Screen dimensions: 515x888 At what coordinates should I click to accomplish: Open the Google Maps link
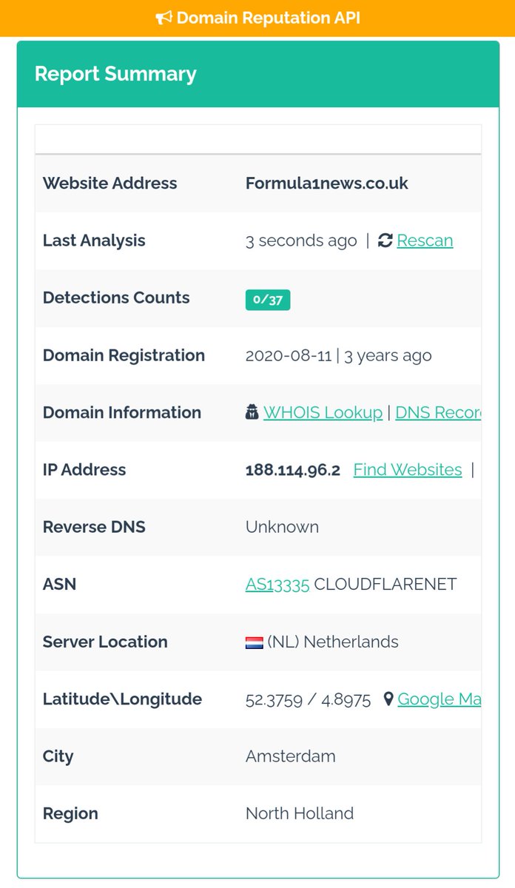[440, 699]
